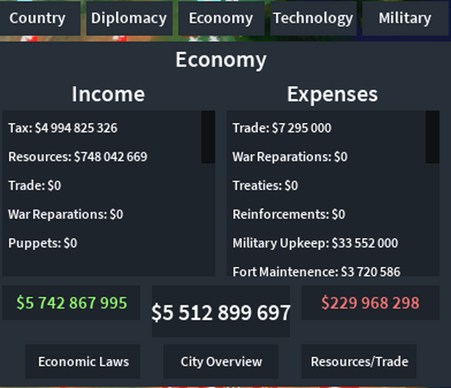Click the Economic Laws button

point(83,362)
